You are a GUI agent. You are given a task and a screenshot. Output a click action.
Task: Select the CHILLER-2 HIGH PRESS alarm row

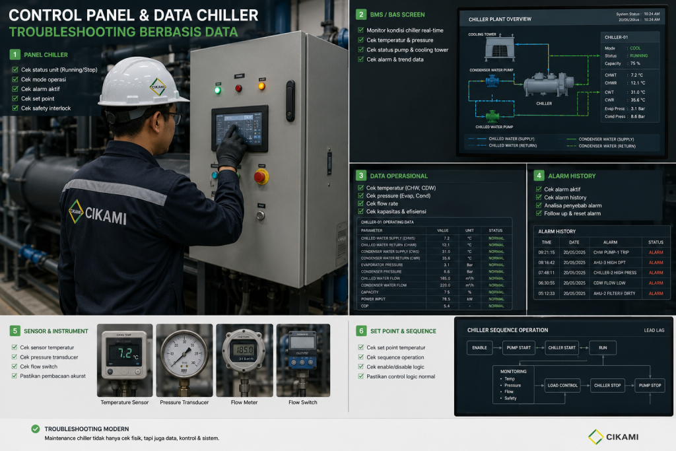coord(601,273)
